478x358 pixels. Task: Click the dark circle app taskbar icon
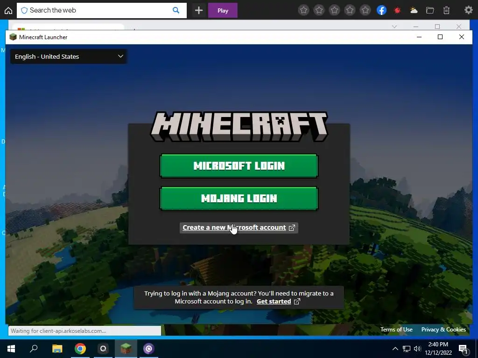coord(103,349)
